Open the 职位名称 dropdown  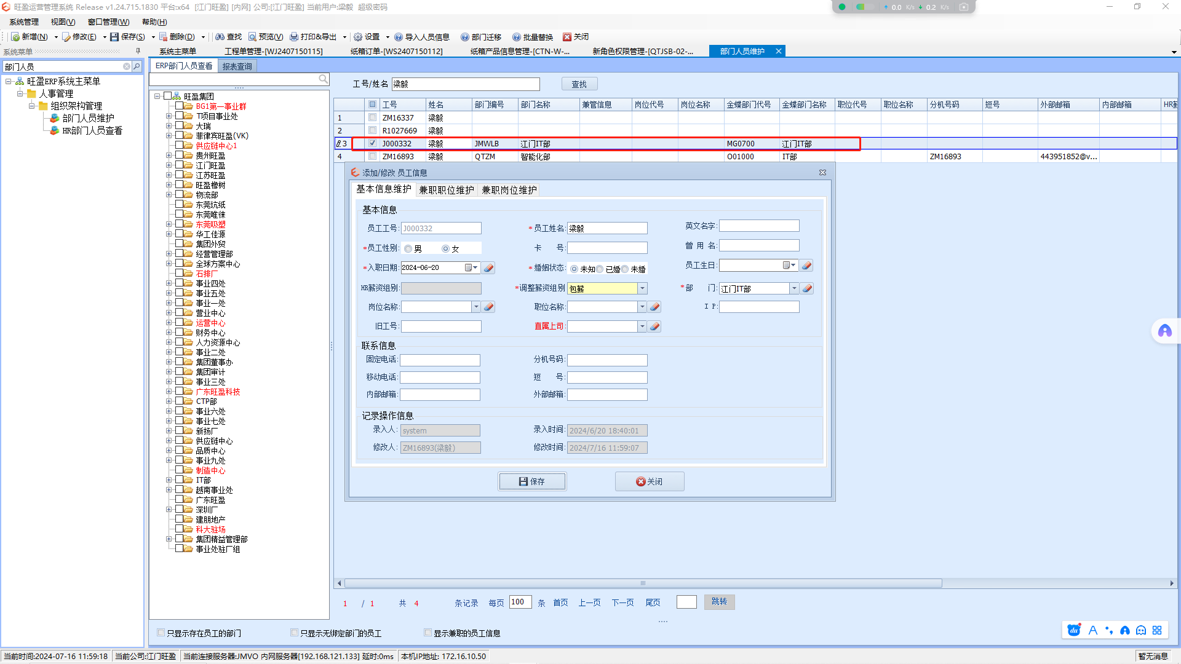tap(642, 307)
